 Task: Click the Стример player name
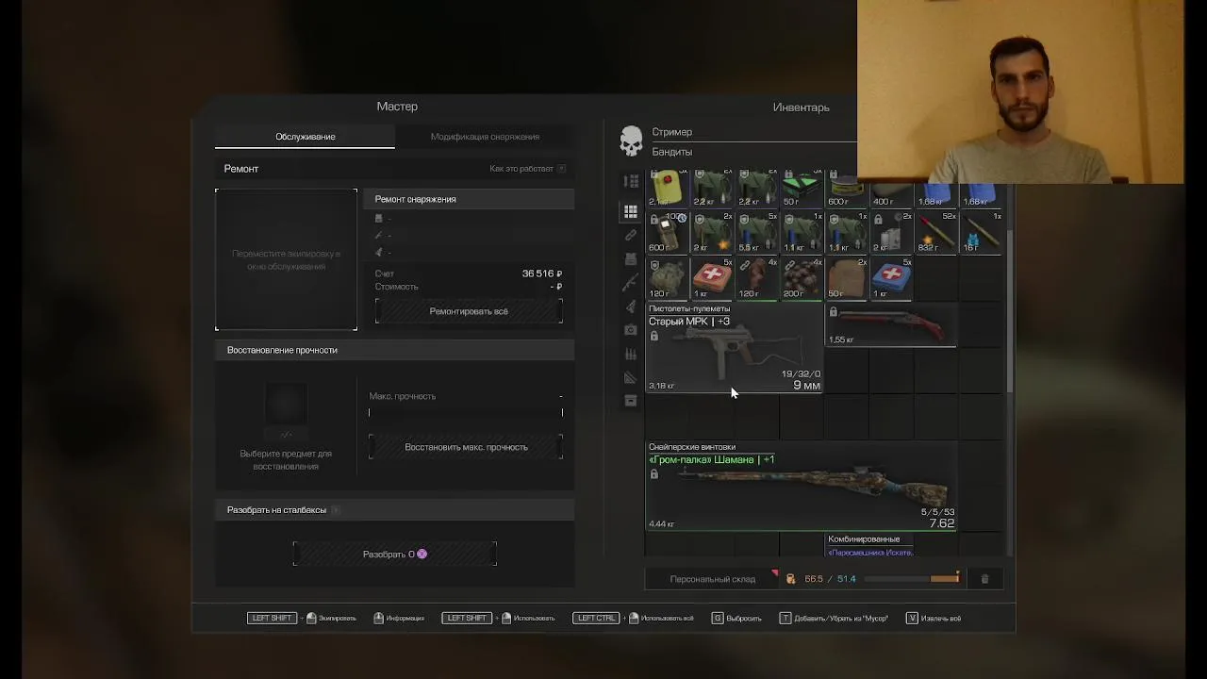[x=671, y=132]
